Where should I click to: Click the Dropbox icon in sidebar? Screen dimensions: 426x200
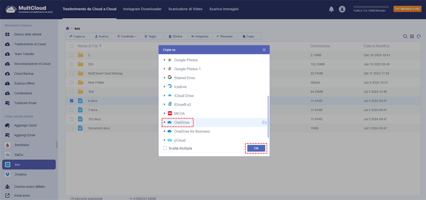(7, 174)
